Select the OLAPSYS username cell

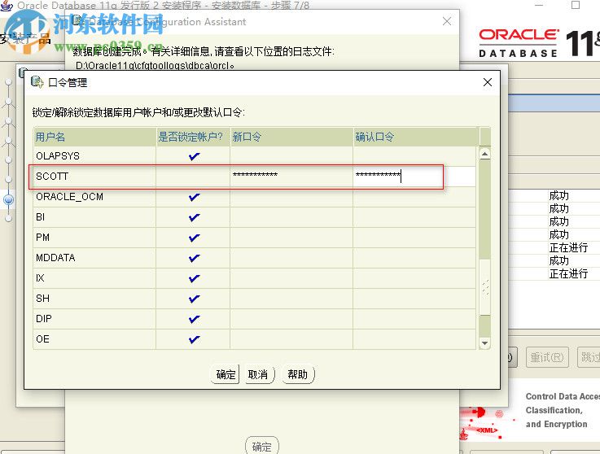tap(94, 156)
